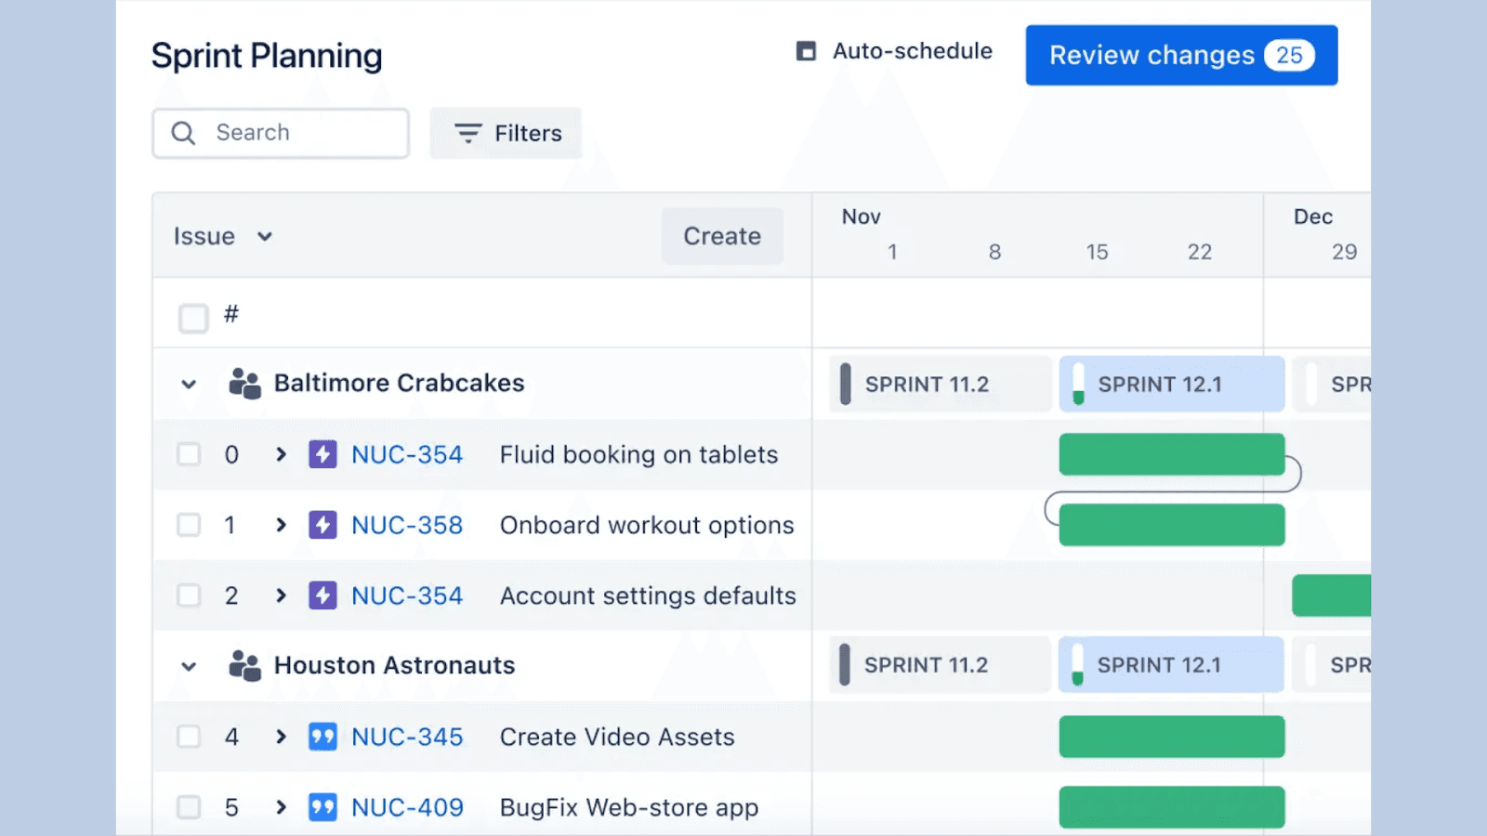This screenshot has width=1487, height=836.
Task: Collapse the Houston Astronauts team group
Action: tap(189, 666)
